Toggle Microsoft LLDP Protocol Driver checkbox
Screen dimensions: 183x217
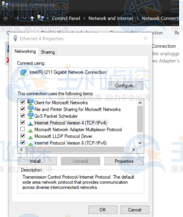coord(23,136)
